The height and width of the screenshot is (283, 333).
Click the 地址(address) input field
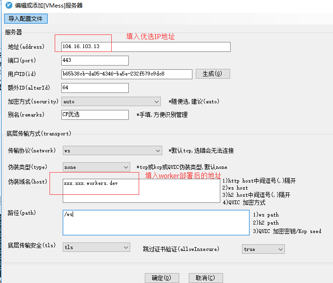coord(146,47)
